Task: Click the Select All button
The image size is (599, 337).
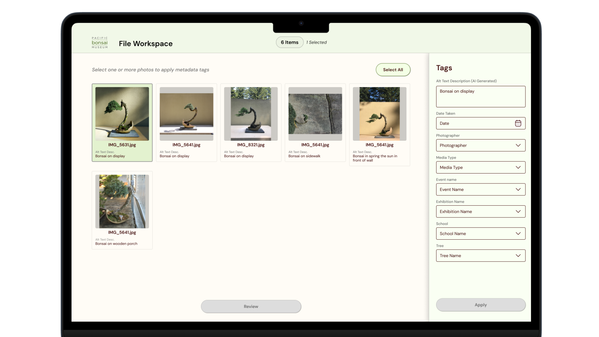Action: pos(393,70)
